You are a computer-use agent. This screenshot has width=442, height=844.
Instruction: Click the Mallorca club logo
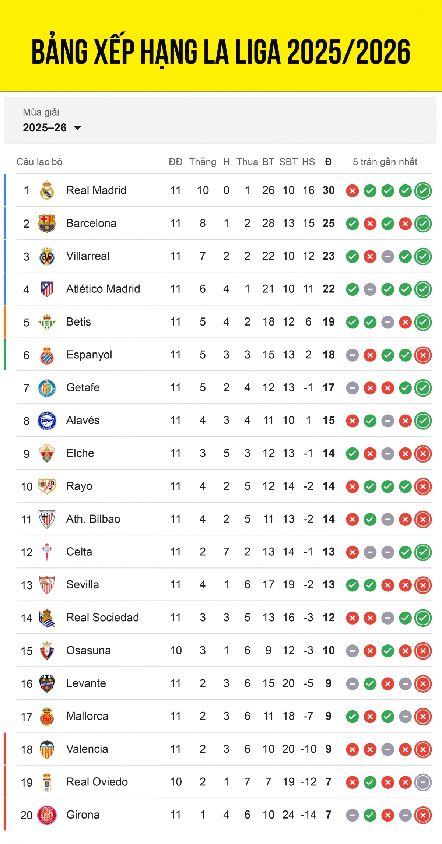coord(47,716)
